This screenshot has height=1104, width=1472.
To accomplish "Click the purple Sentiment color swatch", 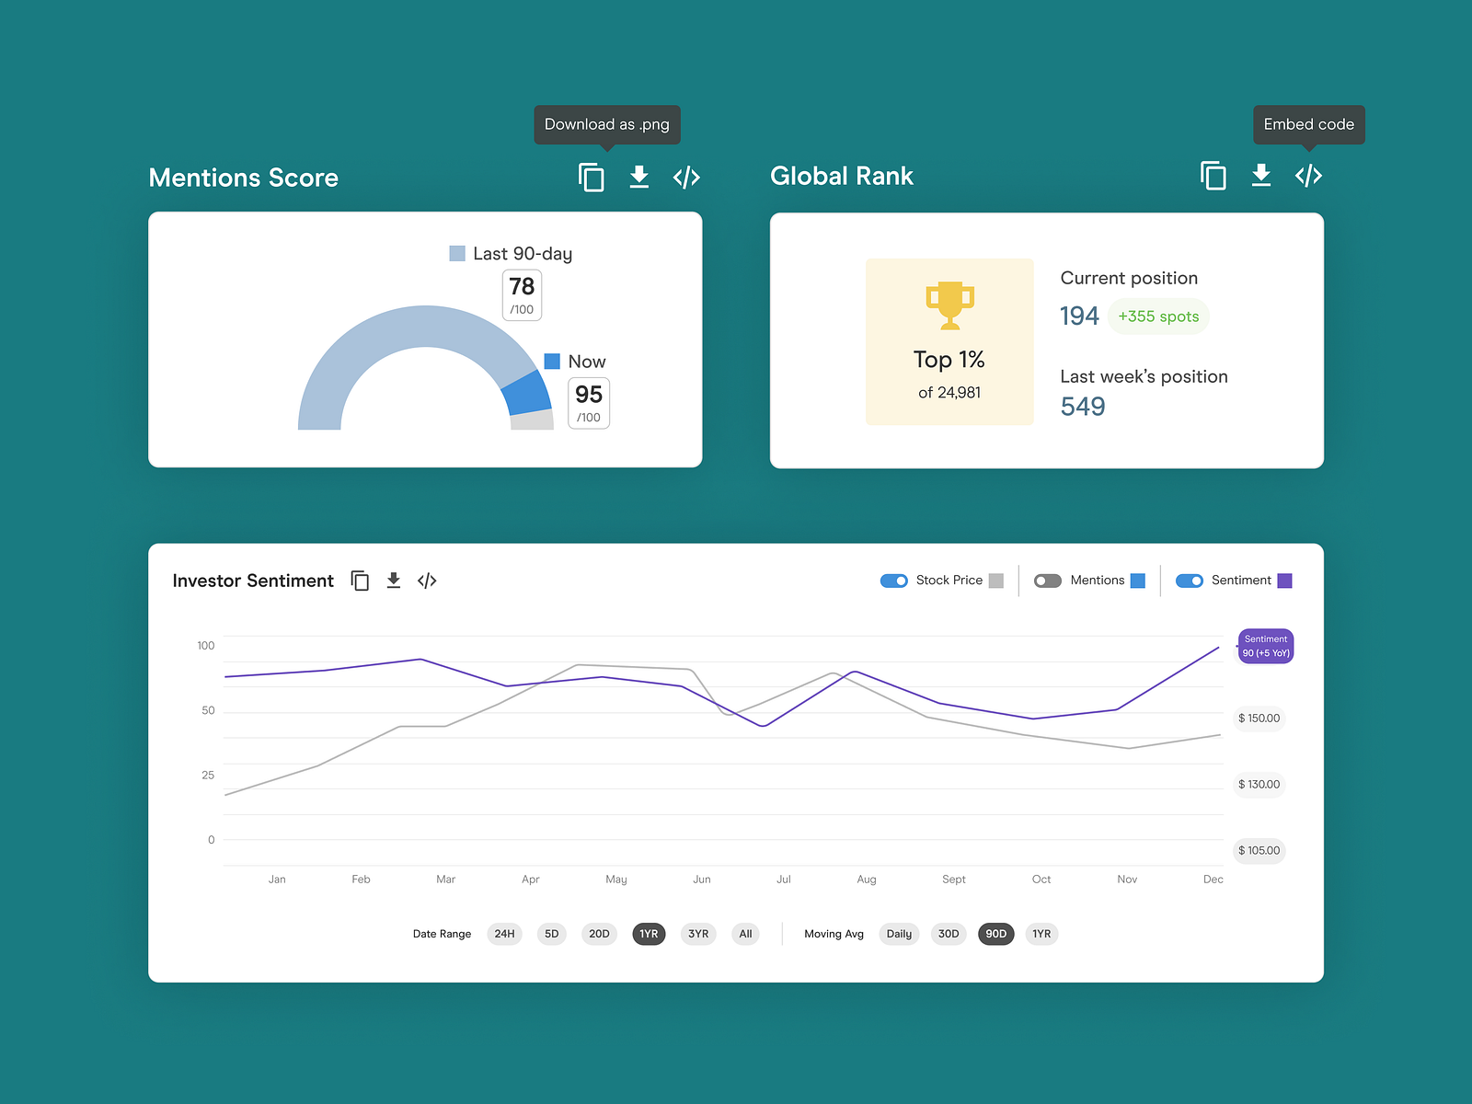I will pyautogui.click(x=1285, y=581).
